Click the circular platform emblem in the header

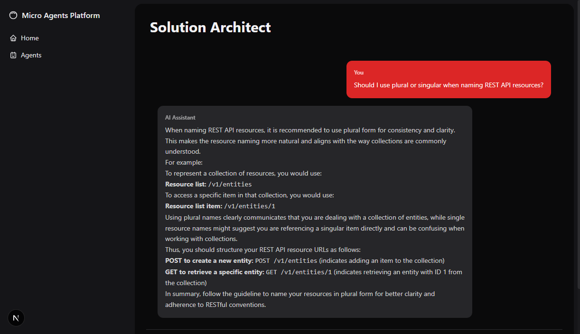point(13,15)
